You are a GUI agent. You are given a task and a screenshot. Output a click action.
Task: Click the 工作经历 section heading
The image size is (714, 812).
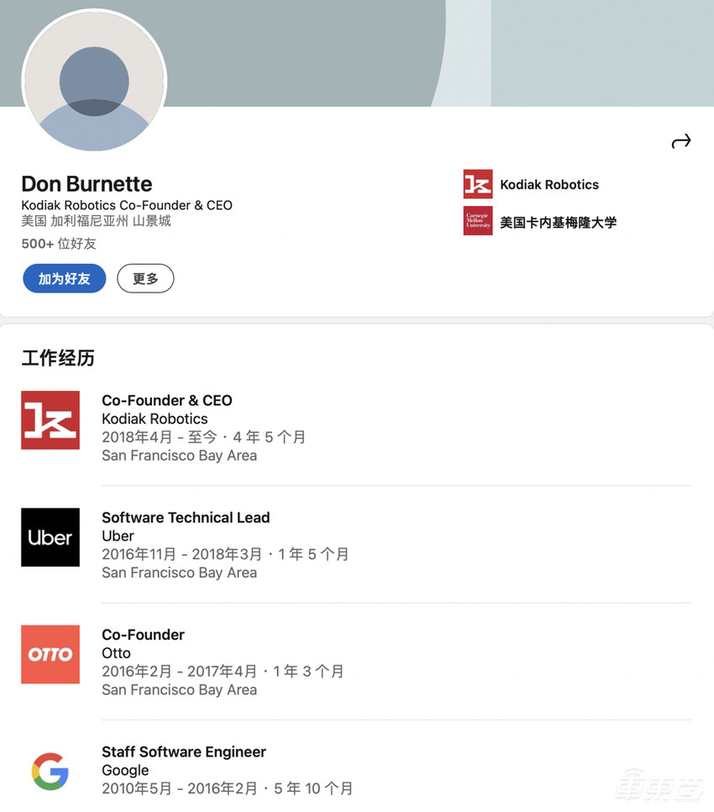pos(58,358)
